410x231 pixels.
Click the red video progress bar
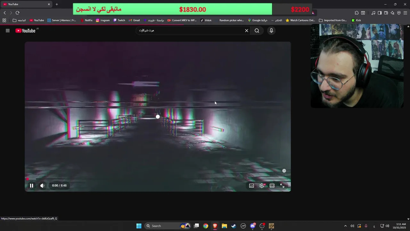click(x=158, y=179)
